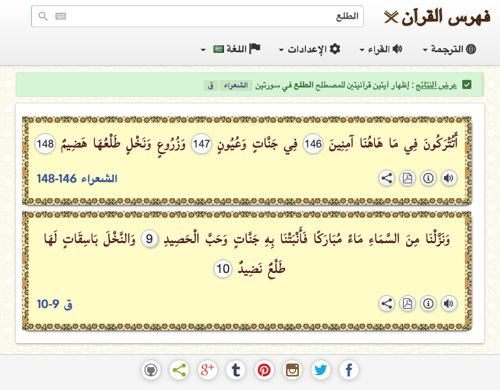Click the magnifier search icon

point(44,17)
